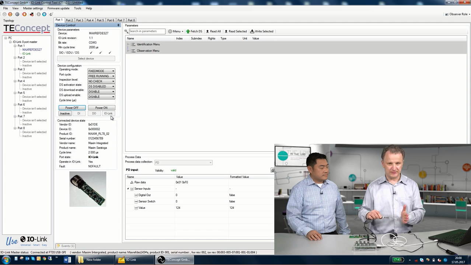Click the orange X cancel toolbar icon
The image size is (471, 265).
[x=24, y=14]
